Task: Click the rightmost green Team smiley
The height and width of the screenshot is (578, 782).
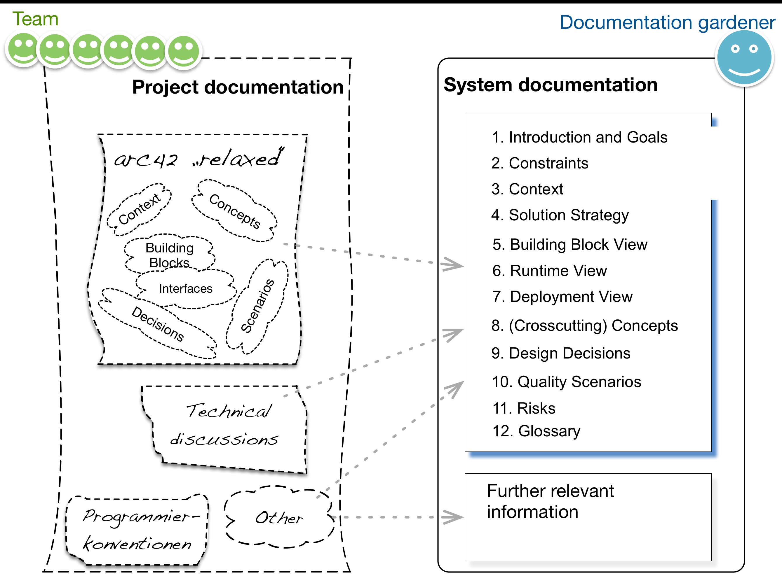Action: click(183, 52)
